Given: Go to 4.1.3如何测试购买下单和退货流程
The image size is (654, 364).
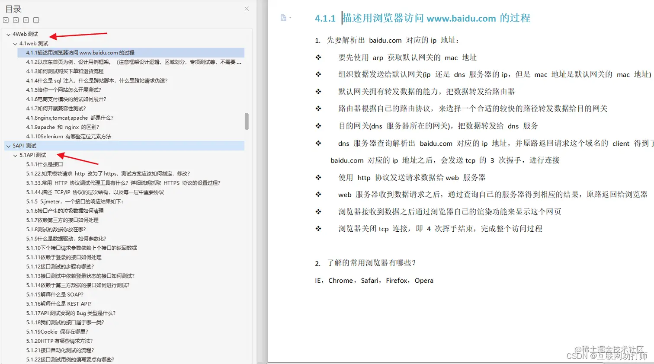Looking at the screenshot, I should [65, 71].
